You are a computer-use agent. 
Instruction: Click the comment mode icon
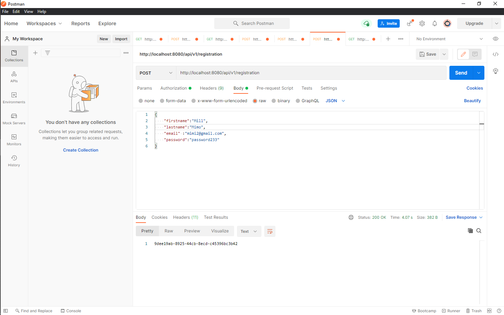pyautogui.click(x=475, y=54)
